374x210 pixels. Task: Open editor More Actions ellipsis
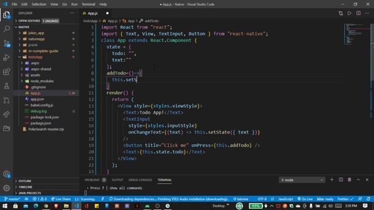(x=367, y=13)
